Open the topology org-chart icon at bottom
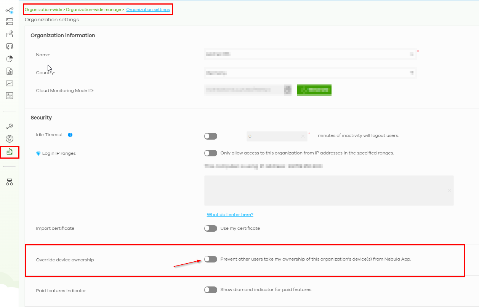479x307 pixels. pyautogui.click(x=10, y=182)
